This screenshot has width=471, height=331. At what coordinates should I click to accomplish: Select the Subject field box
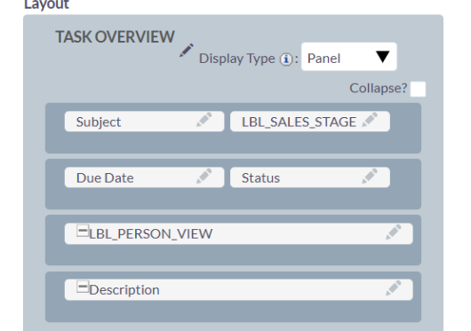pyautogui.click(x=145, y=122)
